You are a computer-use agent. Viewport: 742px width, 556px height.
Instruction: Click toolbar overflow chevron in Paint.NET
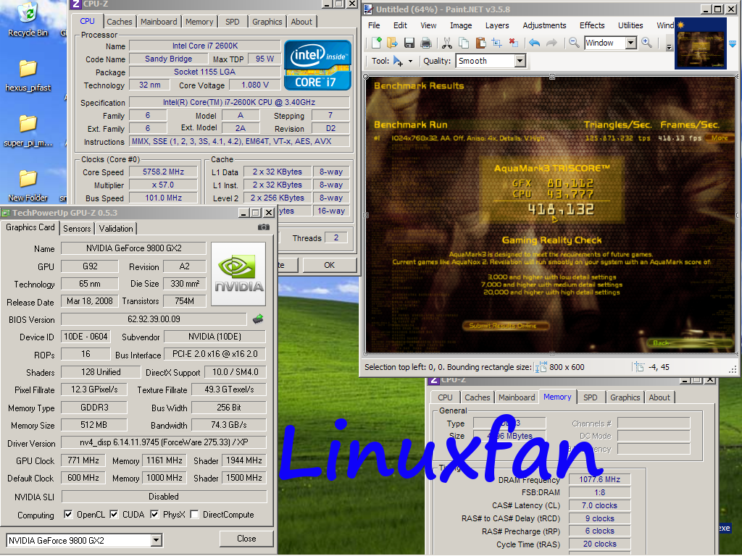pos(669,47)
